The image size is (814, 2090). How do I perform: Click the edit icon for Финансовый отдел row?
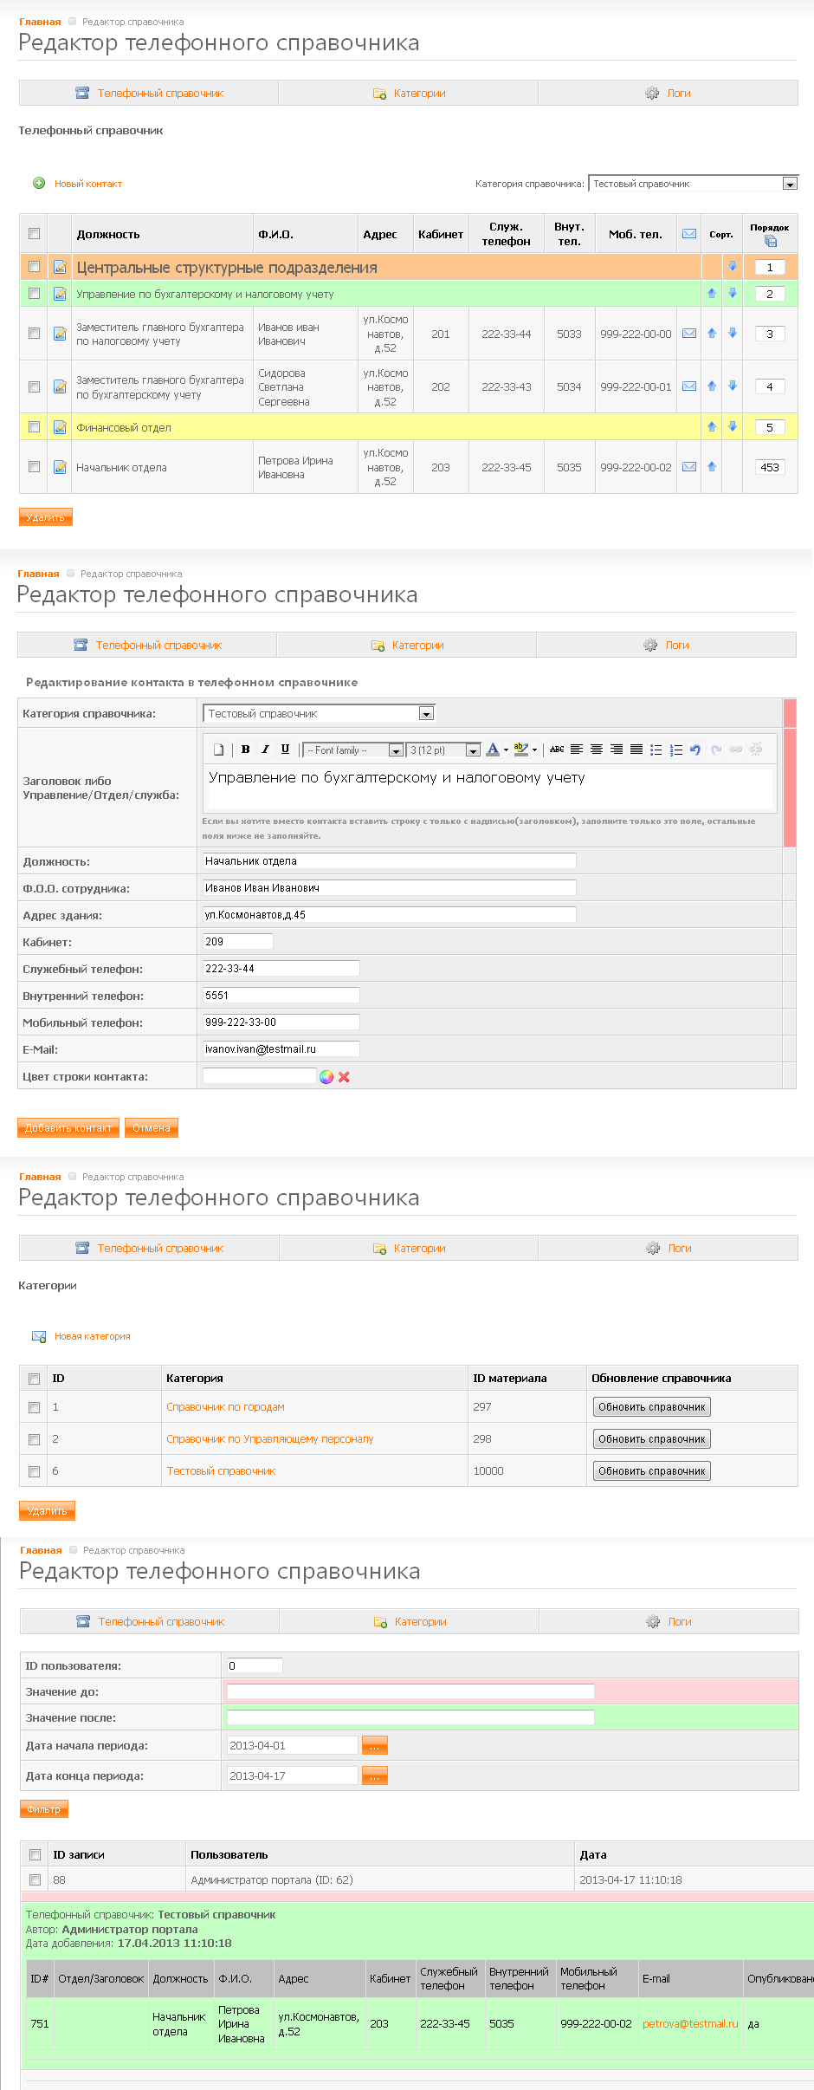tap(60, 427)
